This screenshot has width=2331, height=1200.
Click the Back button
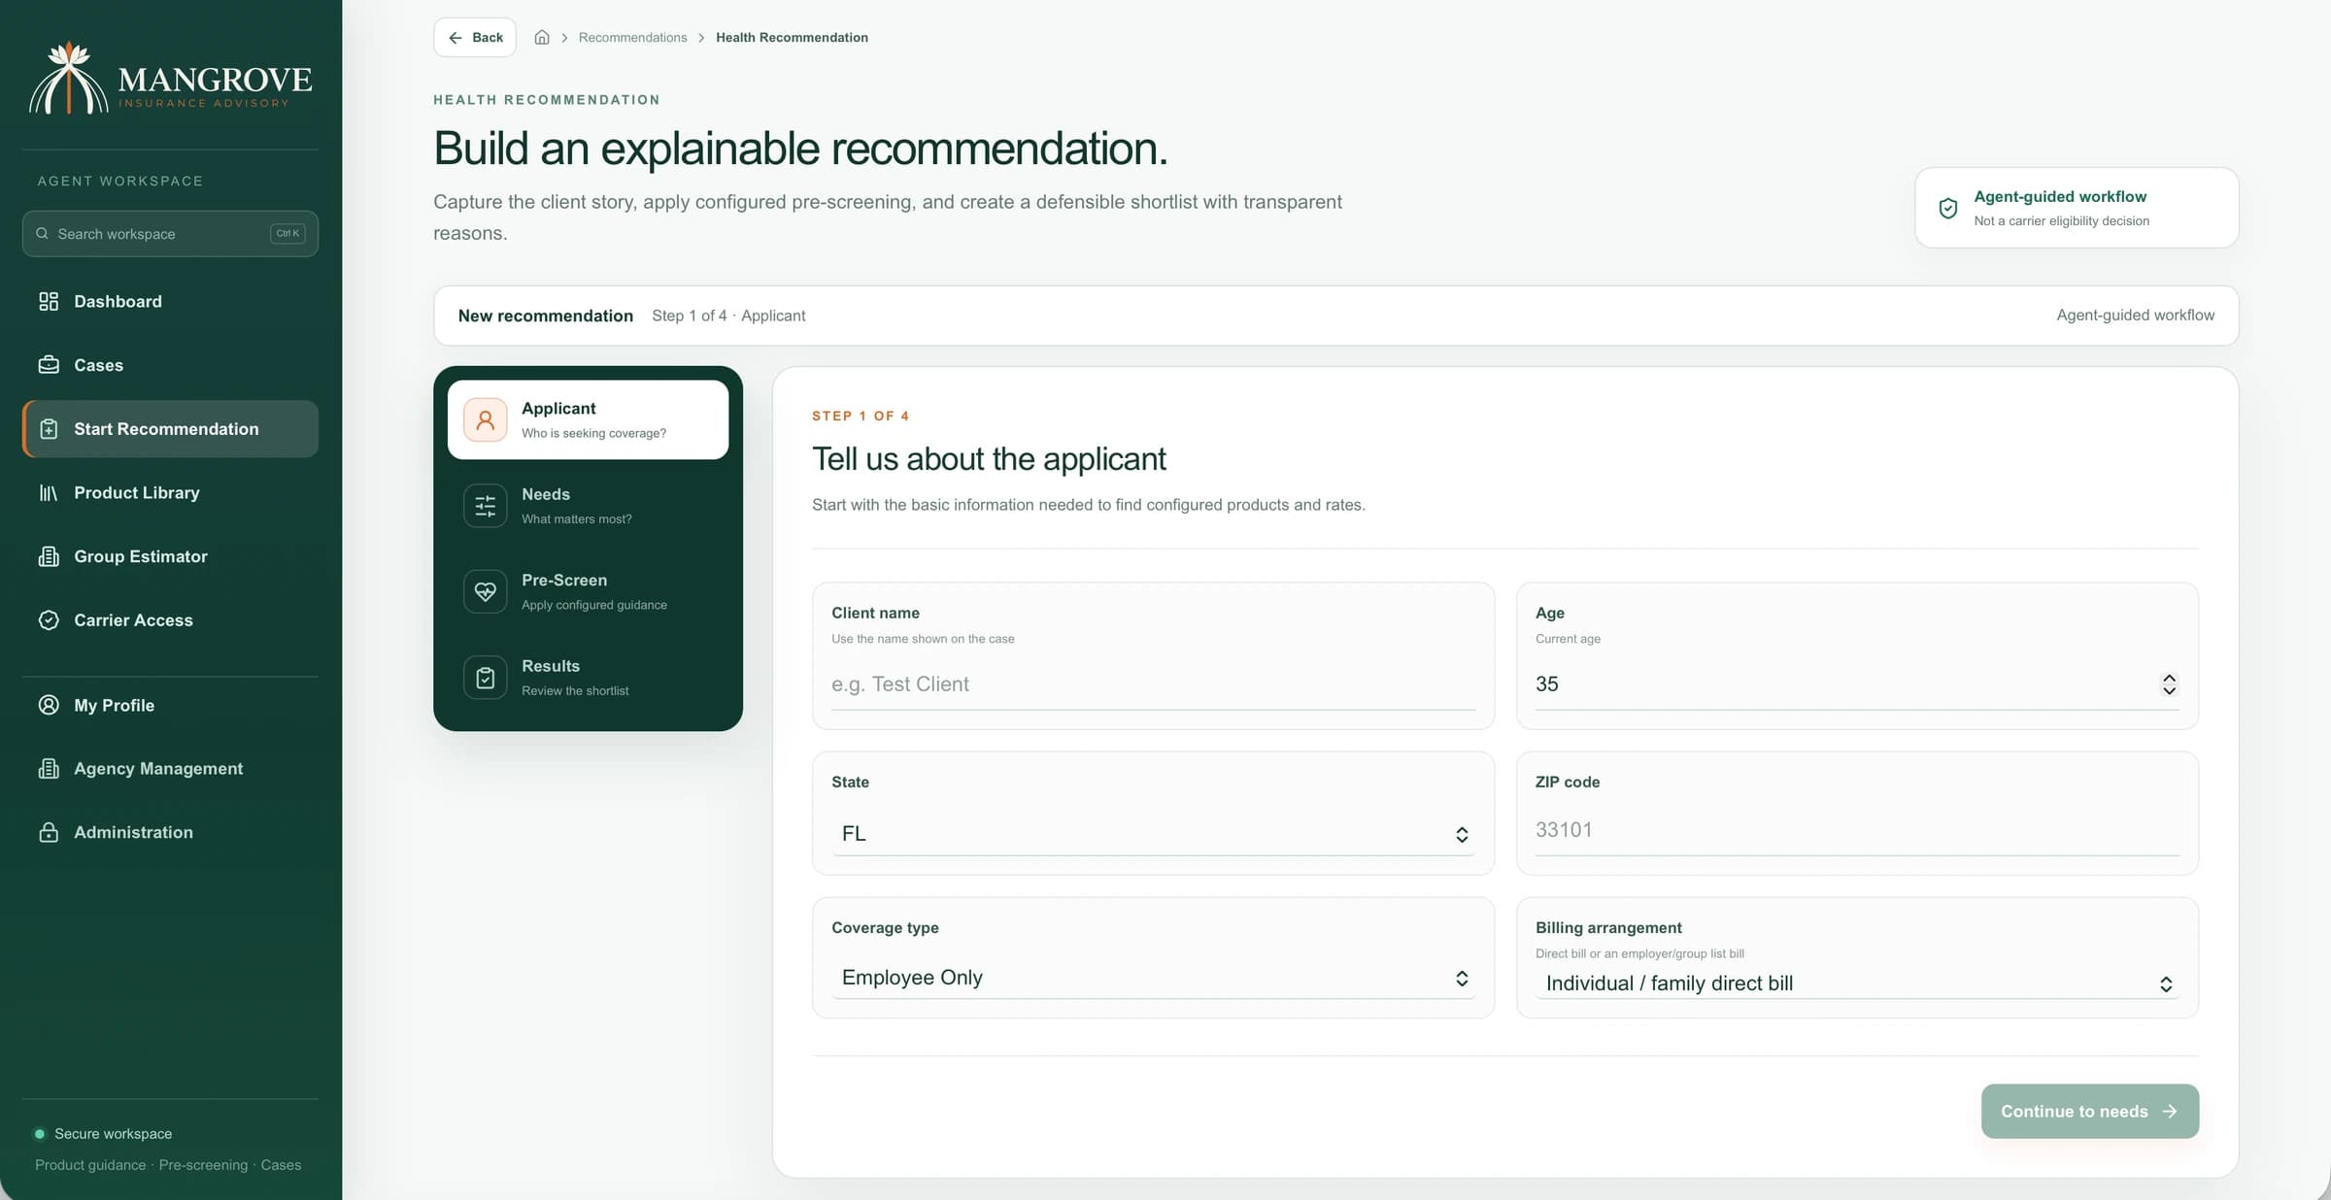point(475,37)
